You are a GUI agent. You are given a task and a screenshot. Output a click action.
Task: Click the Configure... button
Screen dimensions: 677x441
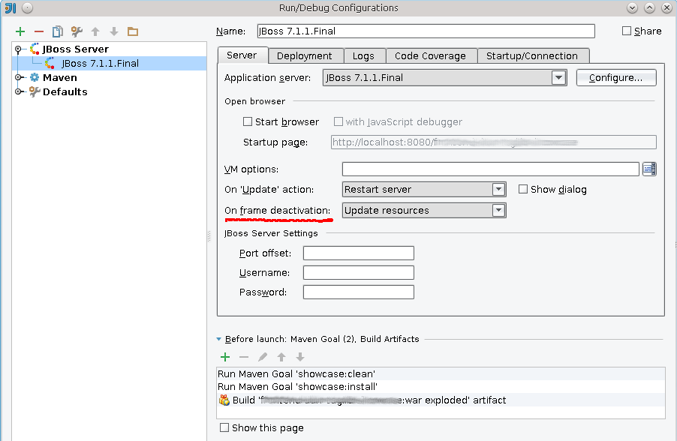[x=616, y=78]
